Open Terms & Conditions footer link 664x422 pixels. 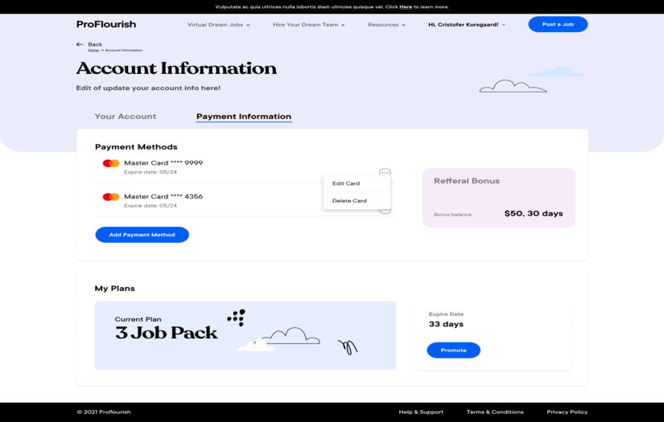pyautogui.click(x=495, y=412)
